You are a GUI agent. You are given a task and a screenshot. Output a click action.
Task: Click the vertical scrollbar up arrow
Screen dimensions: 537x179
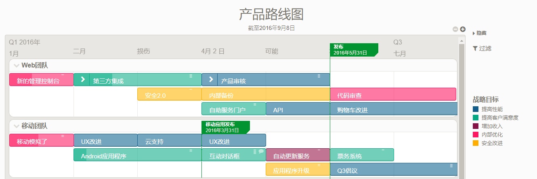pos(461,40)
